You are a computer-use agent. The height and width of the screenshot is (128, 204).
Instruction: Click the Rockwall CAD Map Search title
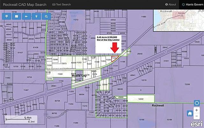pos(24,4)
